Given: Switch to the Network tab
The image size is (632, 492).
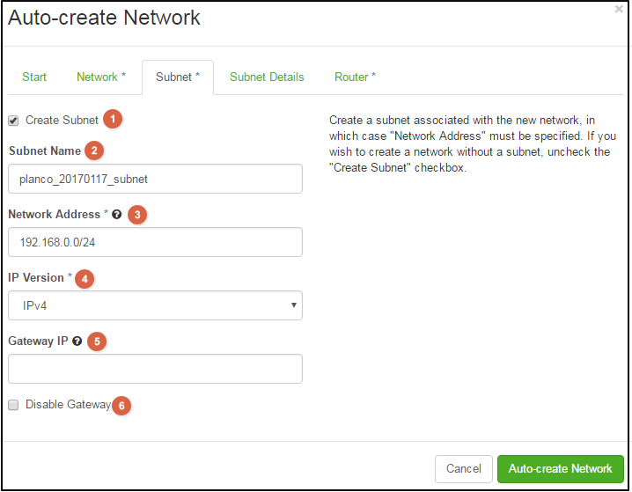Looking at the screenshot, I should pyautogui.click(x=100, y=77).
